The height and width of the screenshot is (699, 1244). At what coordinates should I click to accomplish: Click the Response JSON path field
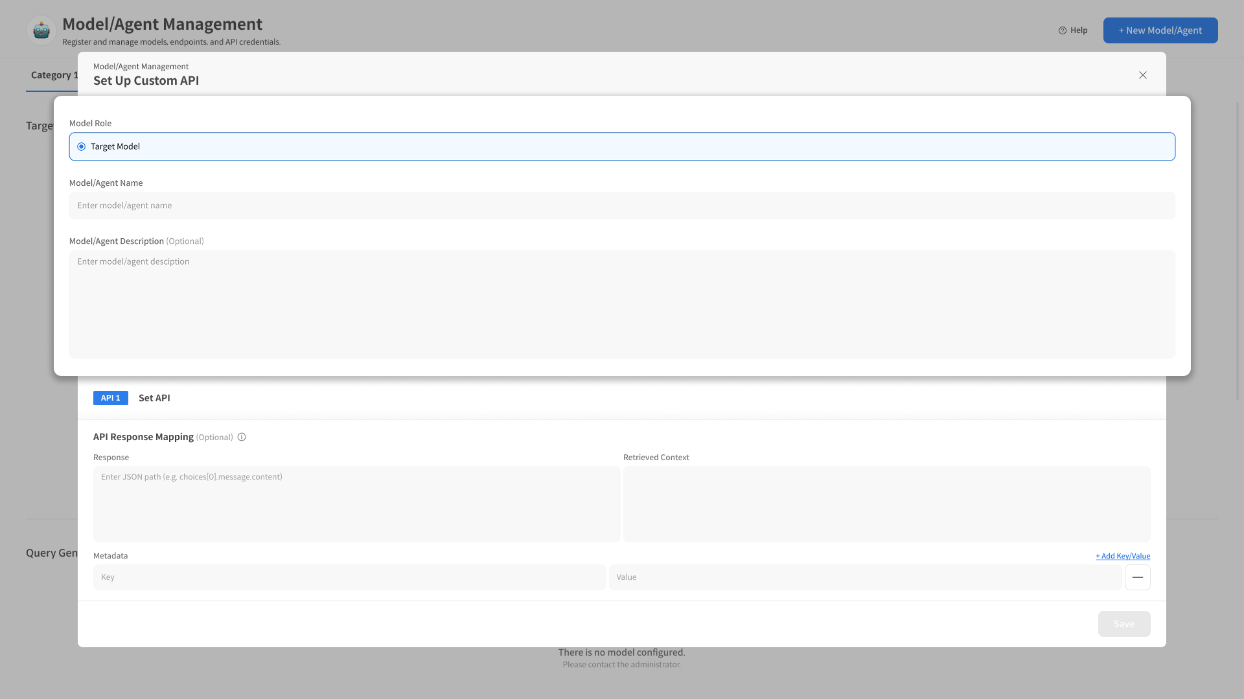[x=356, y=504]
